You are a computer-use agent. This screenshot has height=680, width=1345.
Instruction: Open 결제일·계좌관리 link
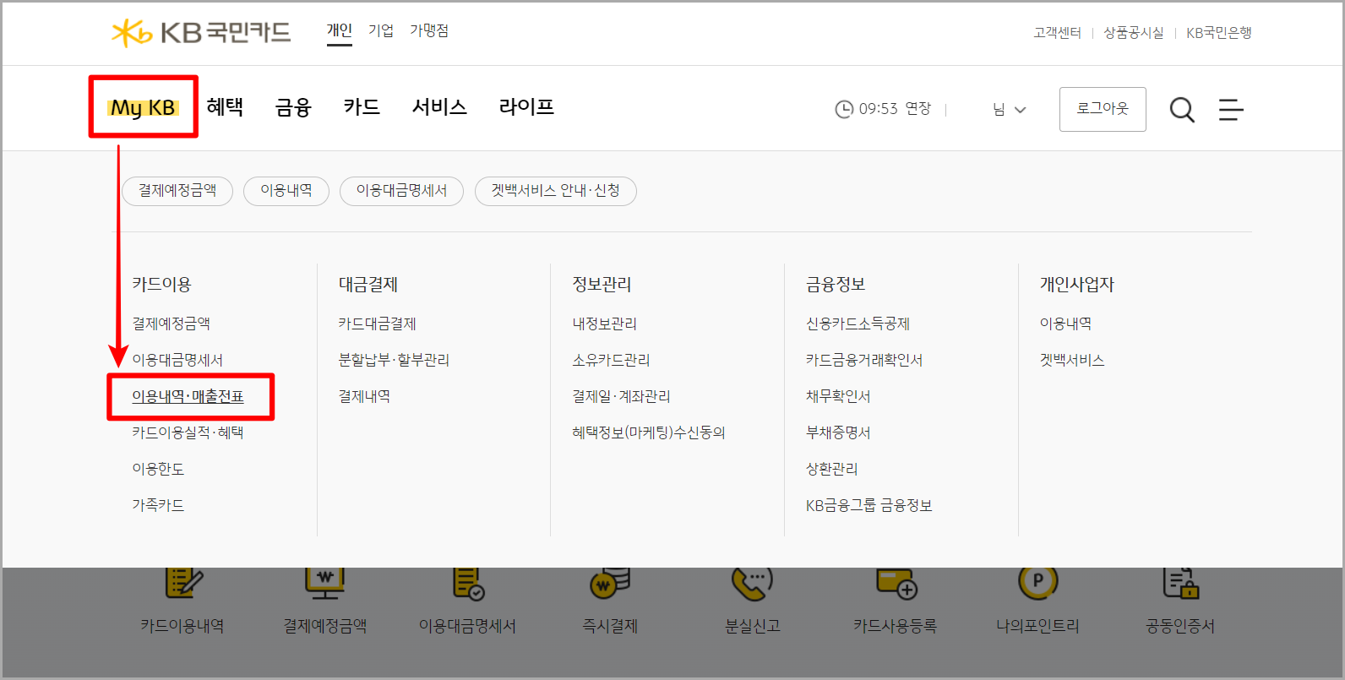point(621,396)
